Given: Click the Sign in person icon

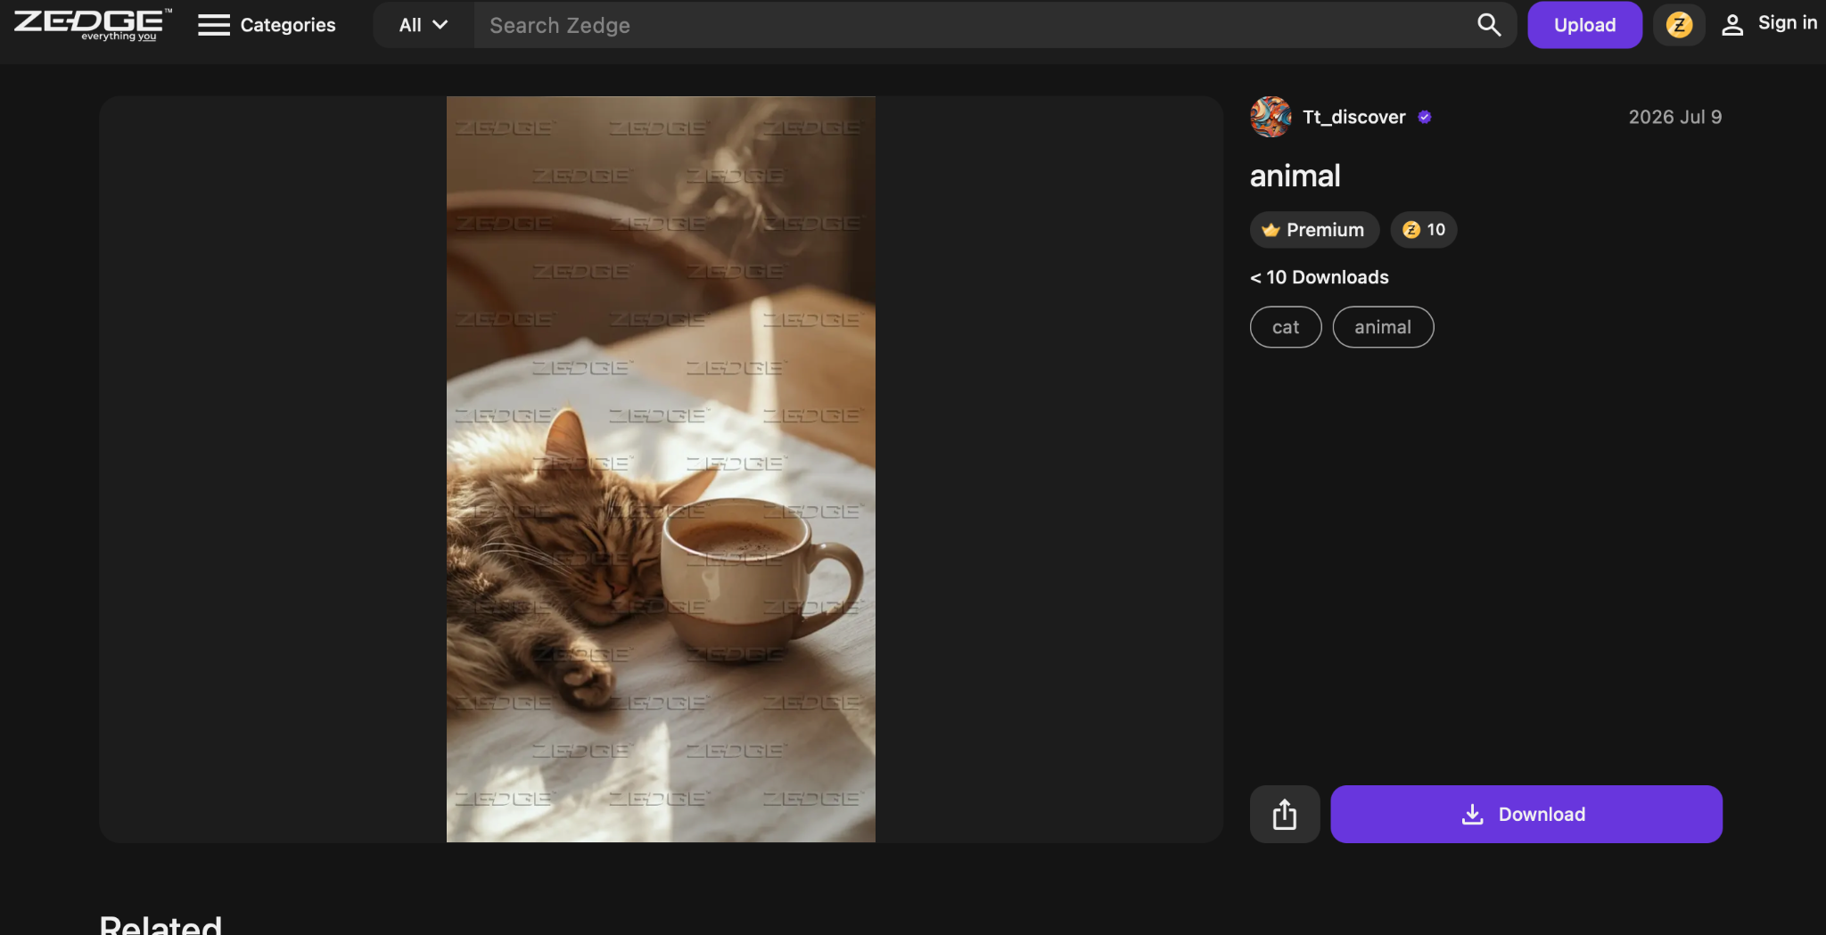Looking at the screenshot, I should point(1731,25).
